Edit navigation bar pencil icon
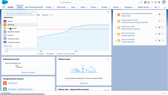 pos(165,7)
